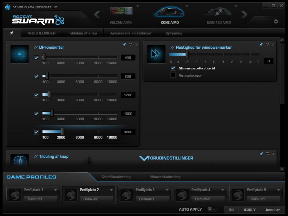The width and height of the screenshot is (288, 216).
Task: Expand Profilplads 1 dropdown arrow
Action: coord(56,190)
